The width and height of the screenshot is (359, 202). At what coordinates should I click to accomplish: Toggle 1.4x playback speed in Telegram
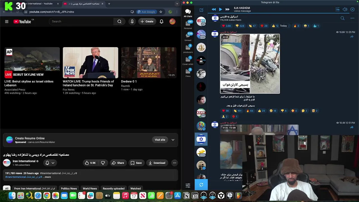tap(337, 10)
